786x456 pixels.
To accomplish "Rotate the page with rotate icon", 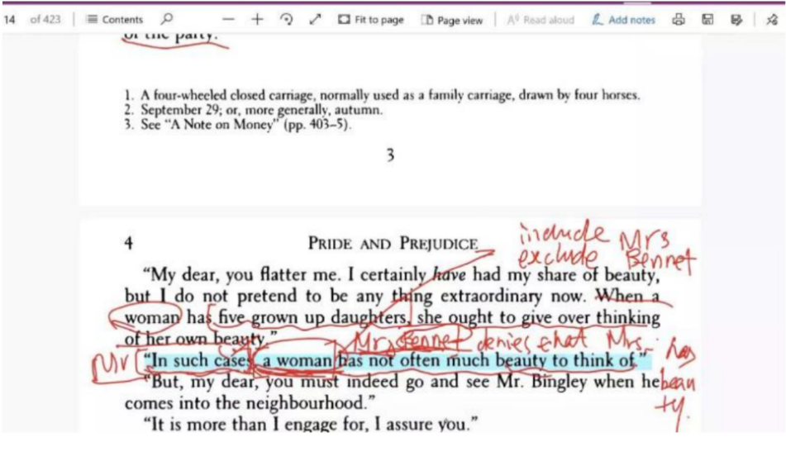I will point(286,20).
